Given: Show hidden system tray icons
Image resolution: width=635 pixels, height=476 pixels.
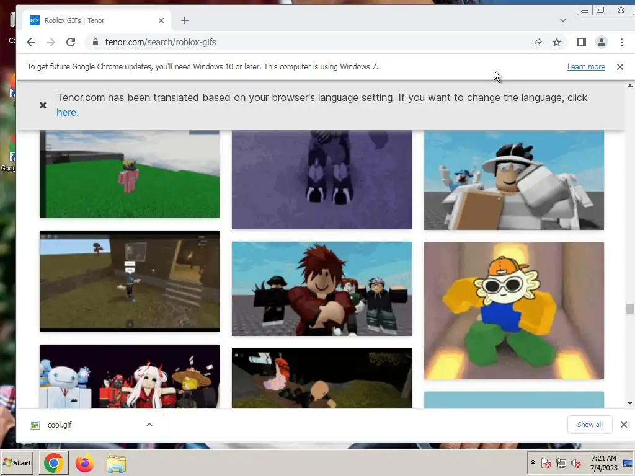Looking at the screenshot, I should (533, 462).
